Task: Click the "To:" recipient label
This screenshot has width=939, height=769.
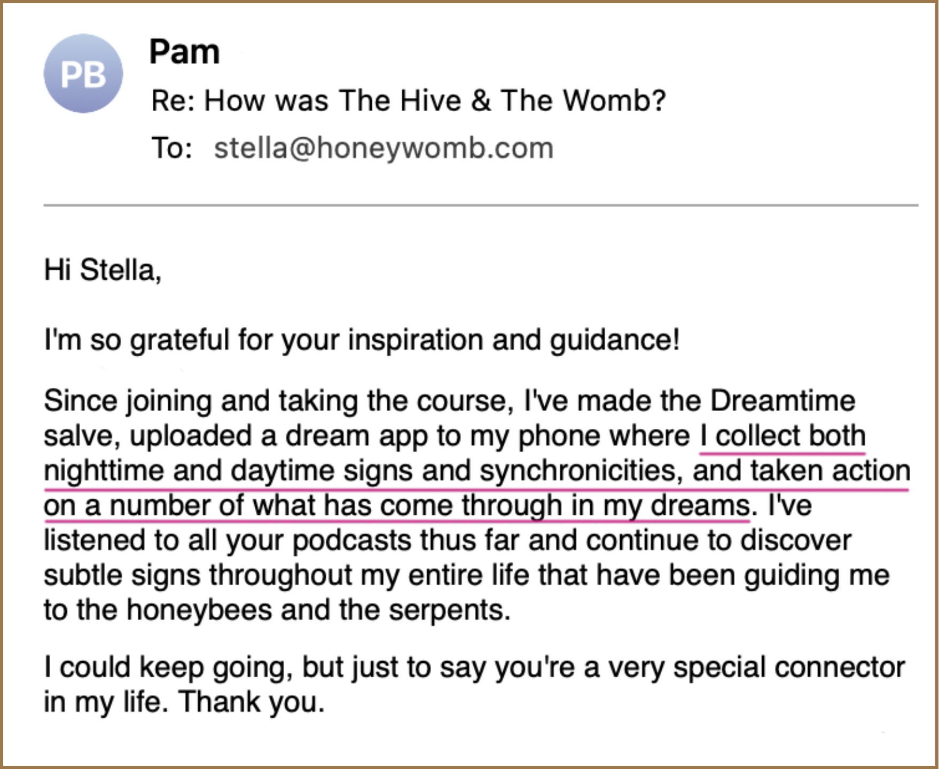Action: [171, 148]
